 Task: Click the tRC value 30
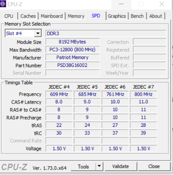[x=59, y=133]
